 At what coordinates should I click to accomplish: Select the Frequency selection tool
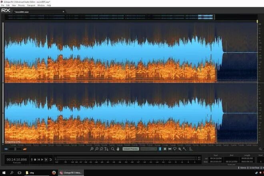[x=170, y=149]
